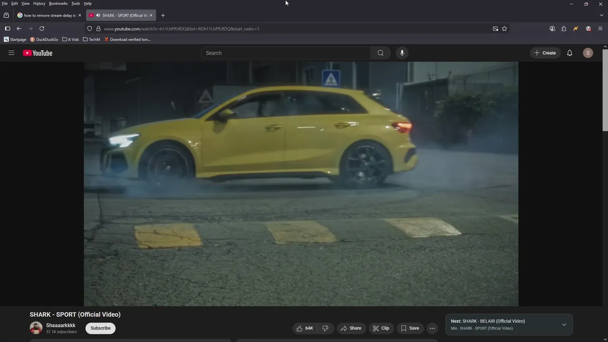Open the account avatar menu
This screenshot has height=342, width=608.
coord(588,53)
